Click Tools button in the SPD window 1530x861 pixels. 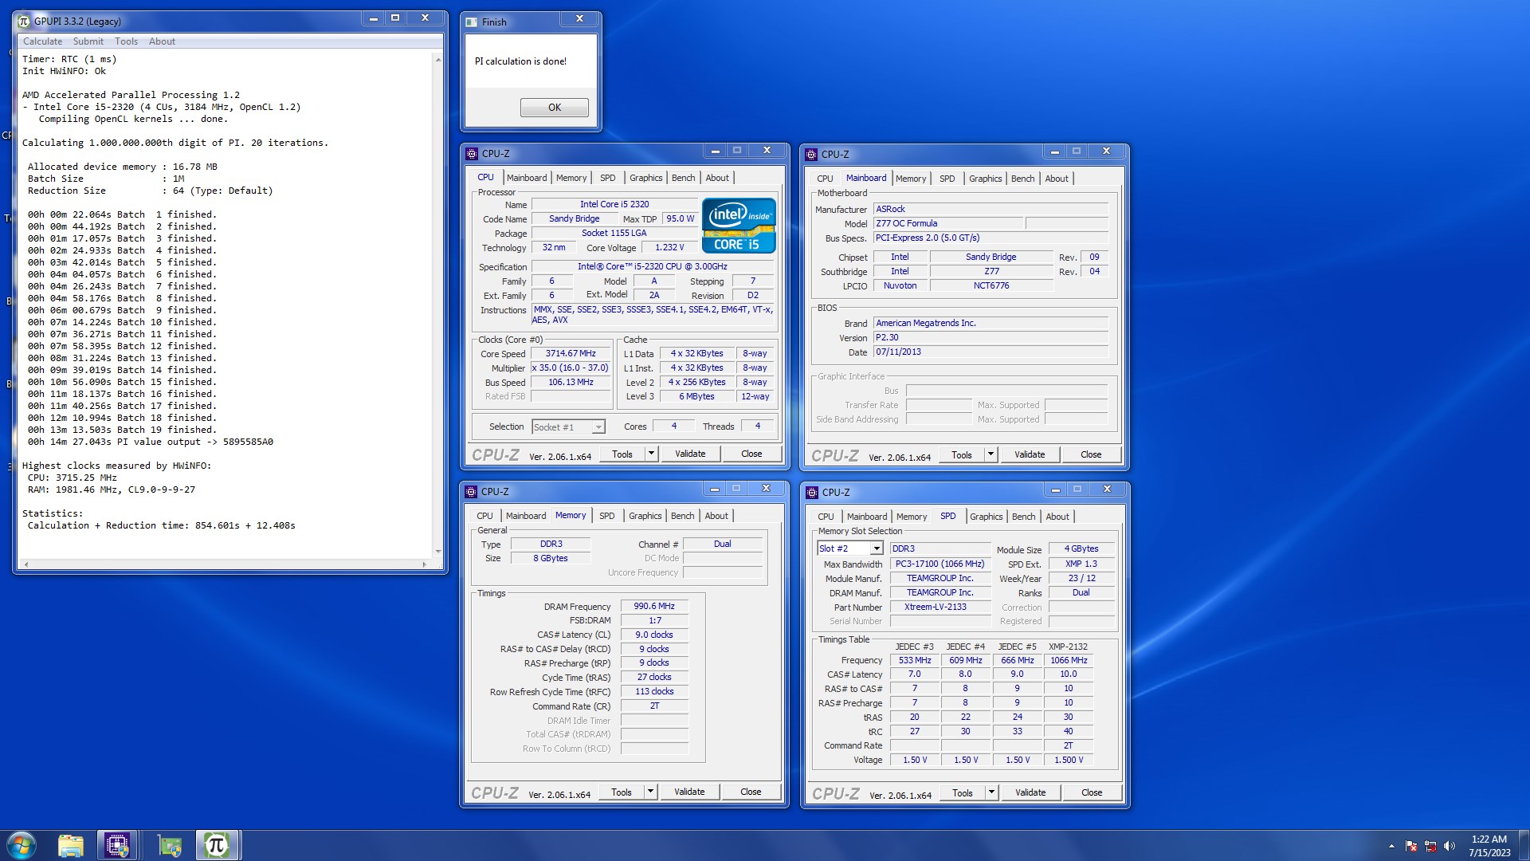963,792
